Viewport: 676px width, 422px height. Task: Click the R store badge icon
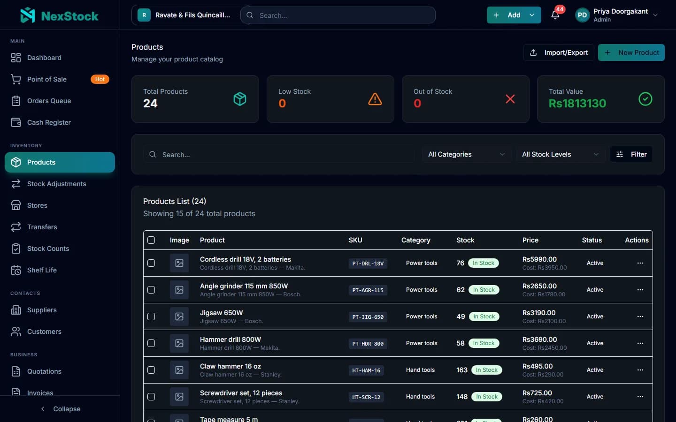click(x=144, y=15)
